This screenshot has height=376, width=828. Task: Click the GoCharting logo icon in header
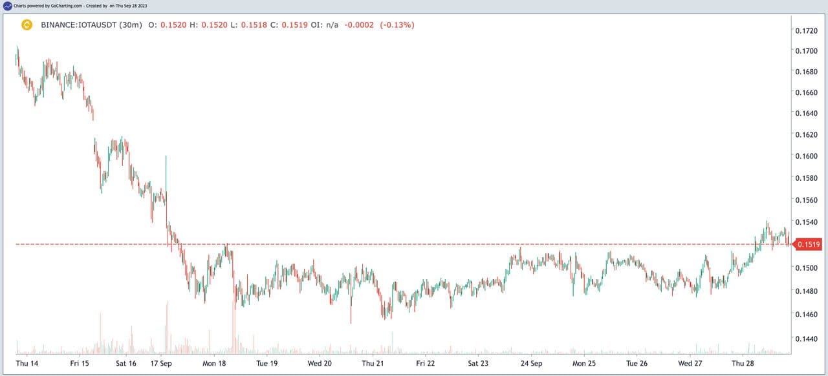point(7,5)
